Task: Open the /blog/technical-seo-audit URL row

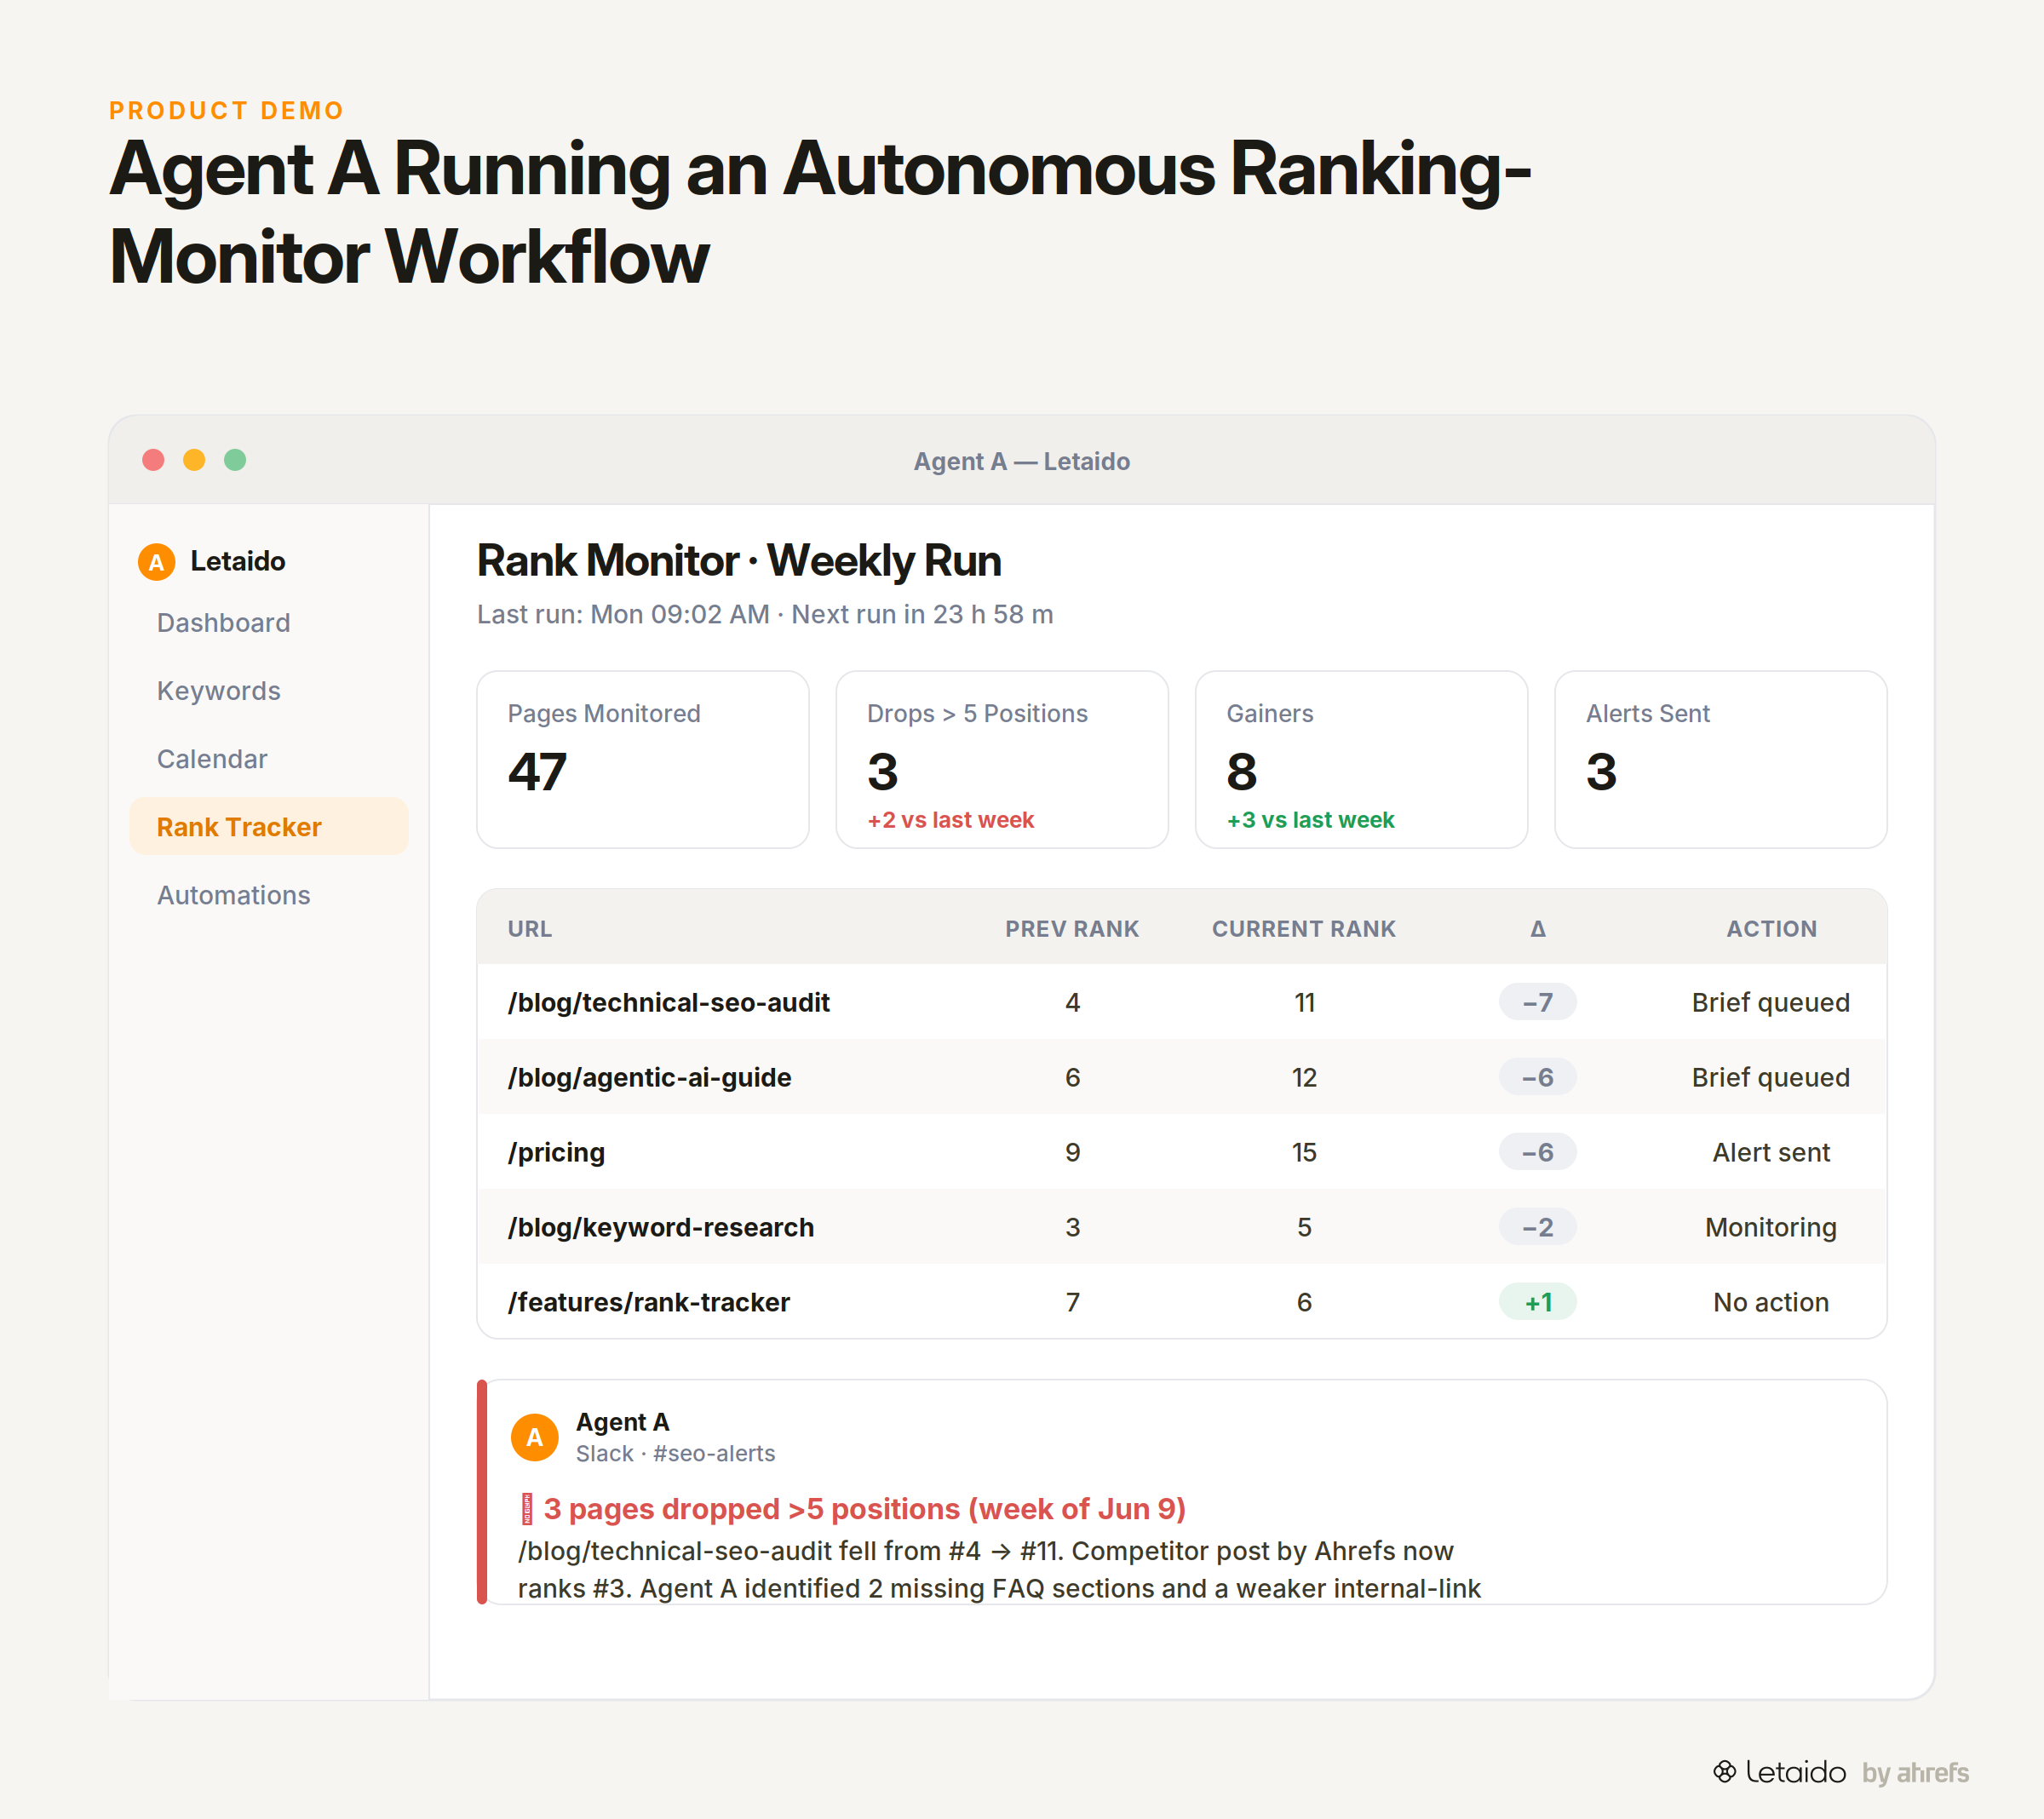Action: (x=1182, y=1002)
